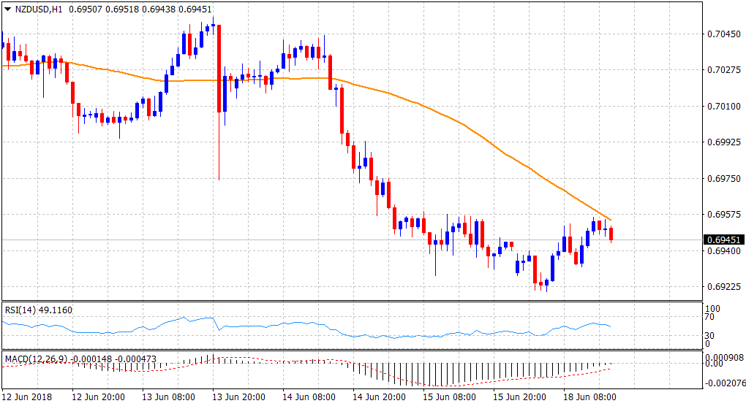Select the last red candlestick on chart
Viewport: 746px width, 406px height.
click(611, 234)
